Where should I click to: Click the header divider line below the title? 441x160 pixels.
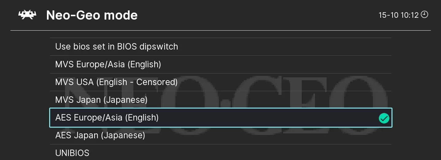[221, 31]
